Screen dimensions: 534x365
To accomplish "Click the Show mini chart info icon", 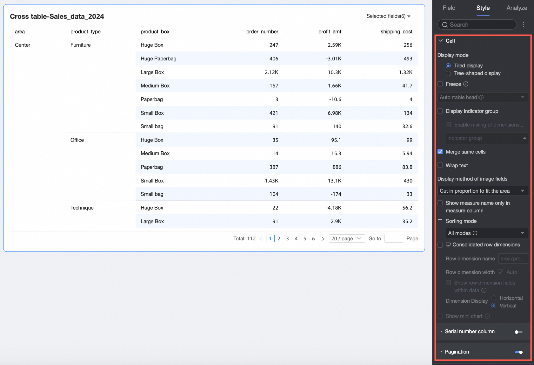I will (x=487, y=316).
